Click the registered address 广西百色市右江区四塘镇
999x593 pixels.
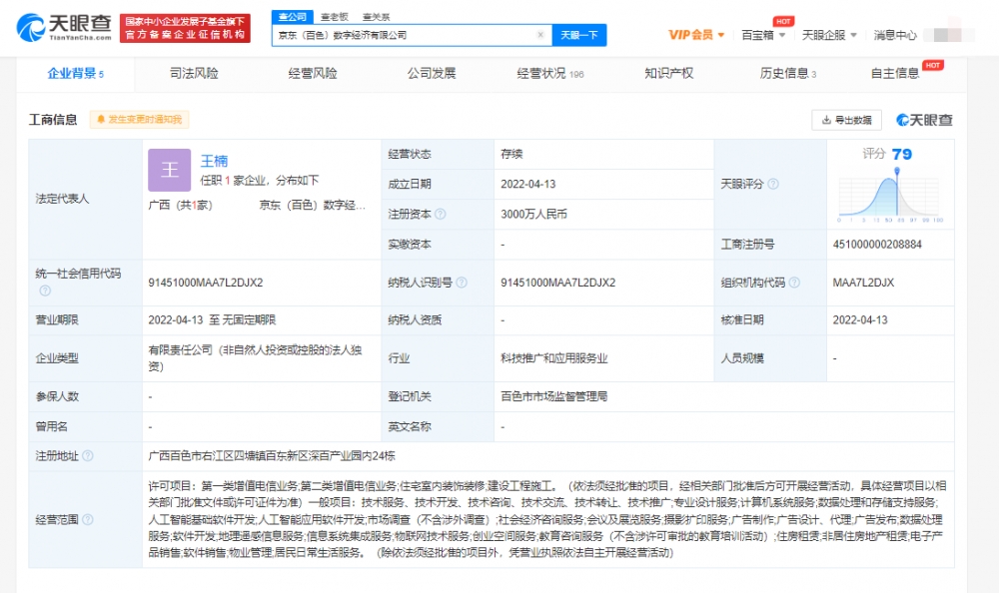pos(272,456)
